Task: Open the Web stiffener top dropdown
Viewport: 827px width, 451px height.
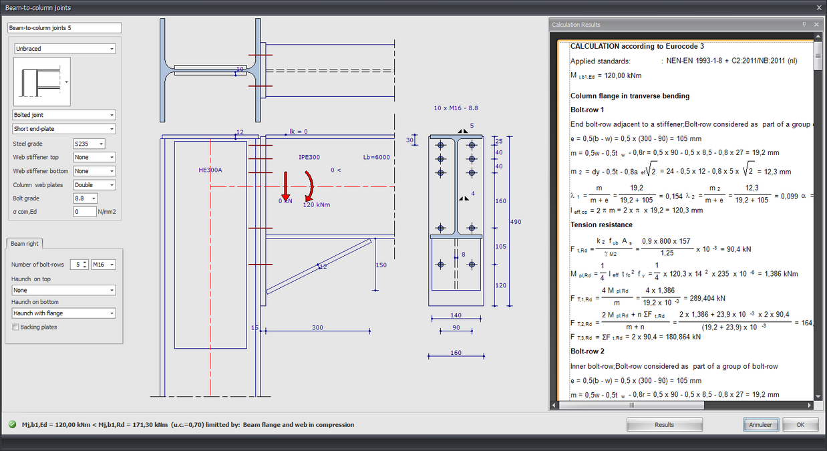Action: pyautogui.click(x=94, y=158)
